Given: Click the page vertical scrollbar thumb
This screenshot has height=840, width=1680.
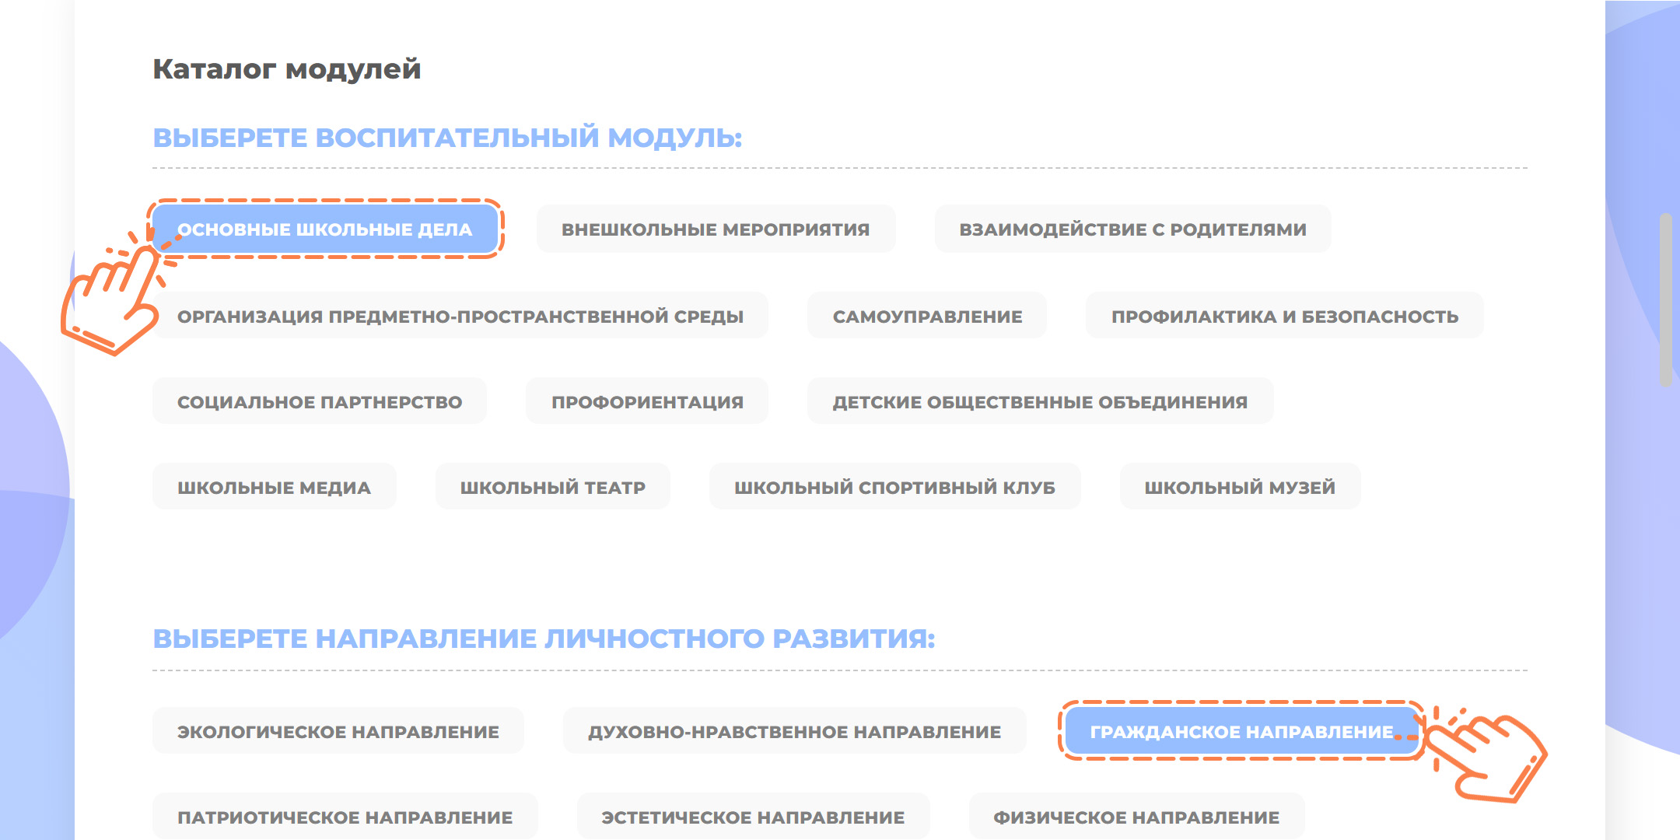Looking at the screenshot, I should (1665, 299).
